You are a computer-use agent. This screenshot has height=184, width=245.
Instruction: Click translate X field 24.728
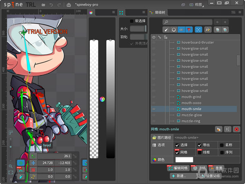tap(46, 163)
